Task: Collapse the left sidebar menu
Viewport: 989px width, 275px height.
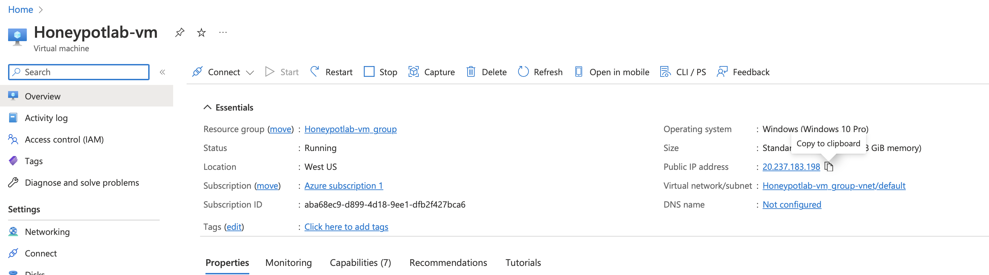Action: pyautogui.click(x=162, y=72)
